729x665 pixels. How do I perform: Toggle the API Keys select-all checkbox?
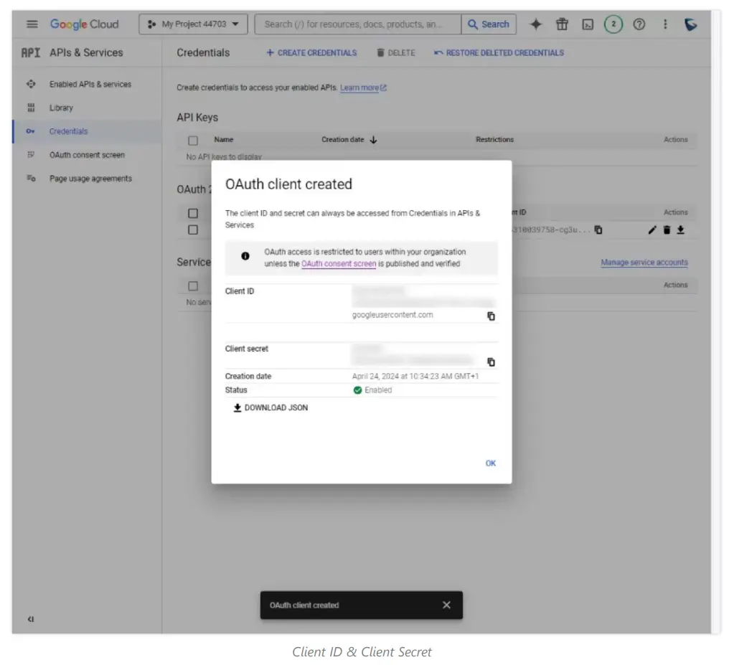(193, 141)
